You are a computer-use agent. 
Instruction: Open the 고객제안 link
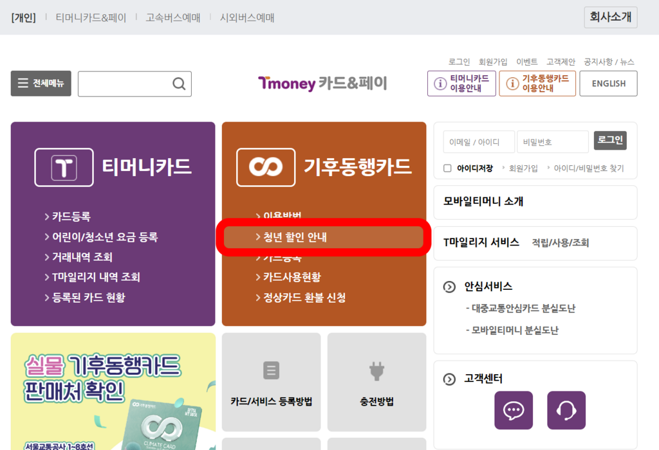tap(561, 62)
